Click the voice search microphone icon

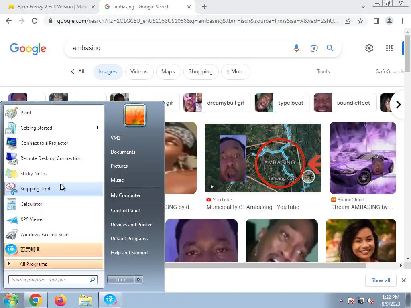pos(297,48)
